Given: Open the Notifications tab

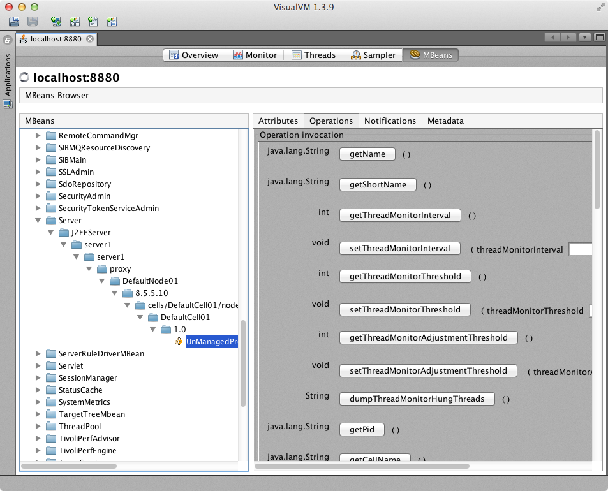Looking at the screenshot, I should coord(390,121).
